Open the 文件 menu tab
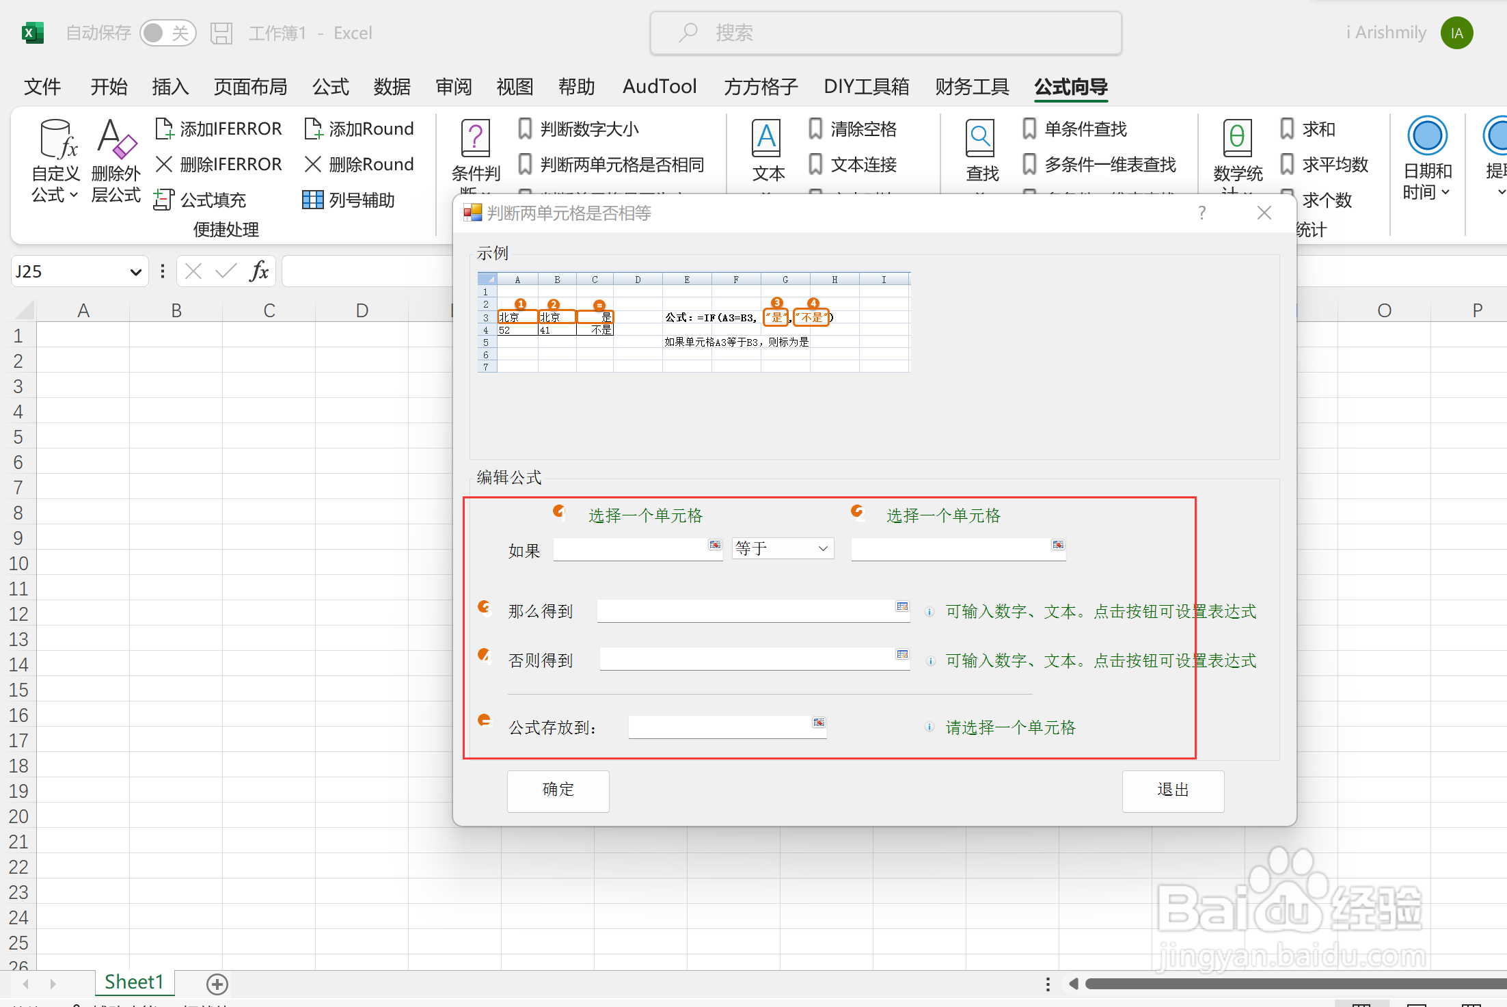The height and width of the screenshot is (1007, 1507). (42, 87)
